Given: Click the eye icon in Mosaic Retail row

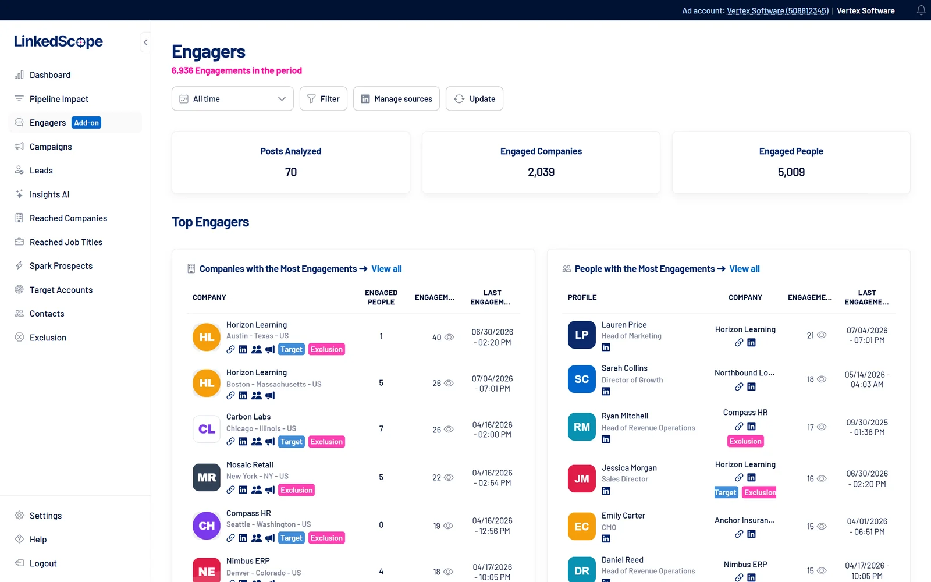Looking at the screenshot, I should click(x=449, y=477).
